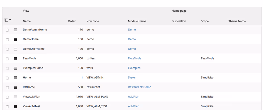263x110 pixels.
Task: Check the box for the RstHome row
Action: coord(7,88)
